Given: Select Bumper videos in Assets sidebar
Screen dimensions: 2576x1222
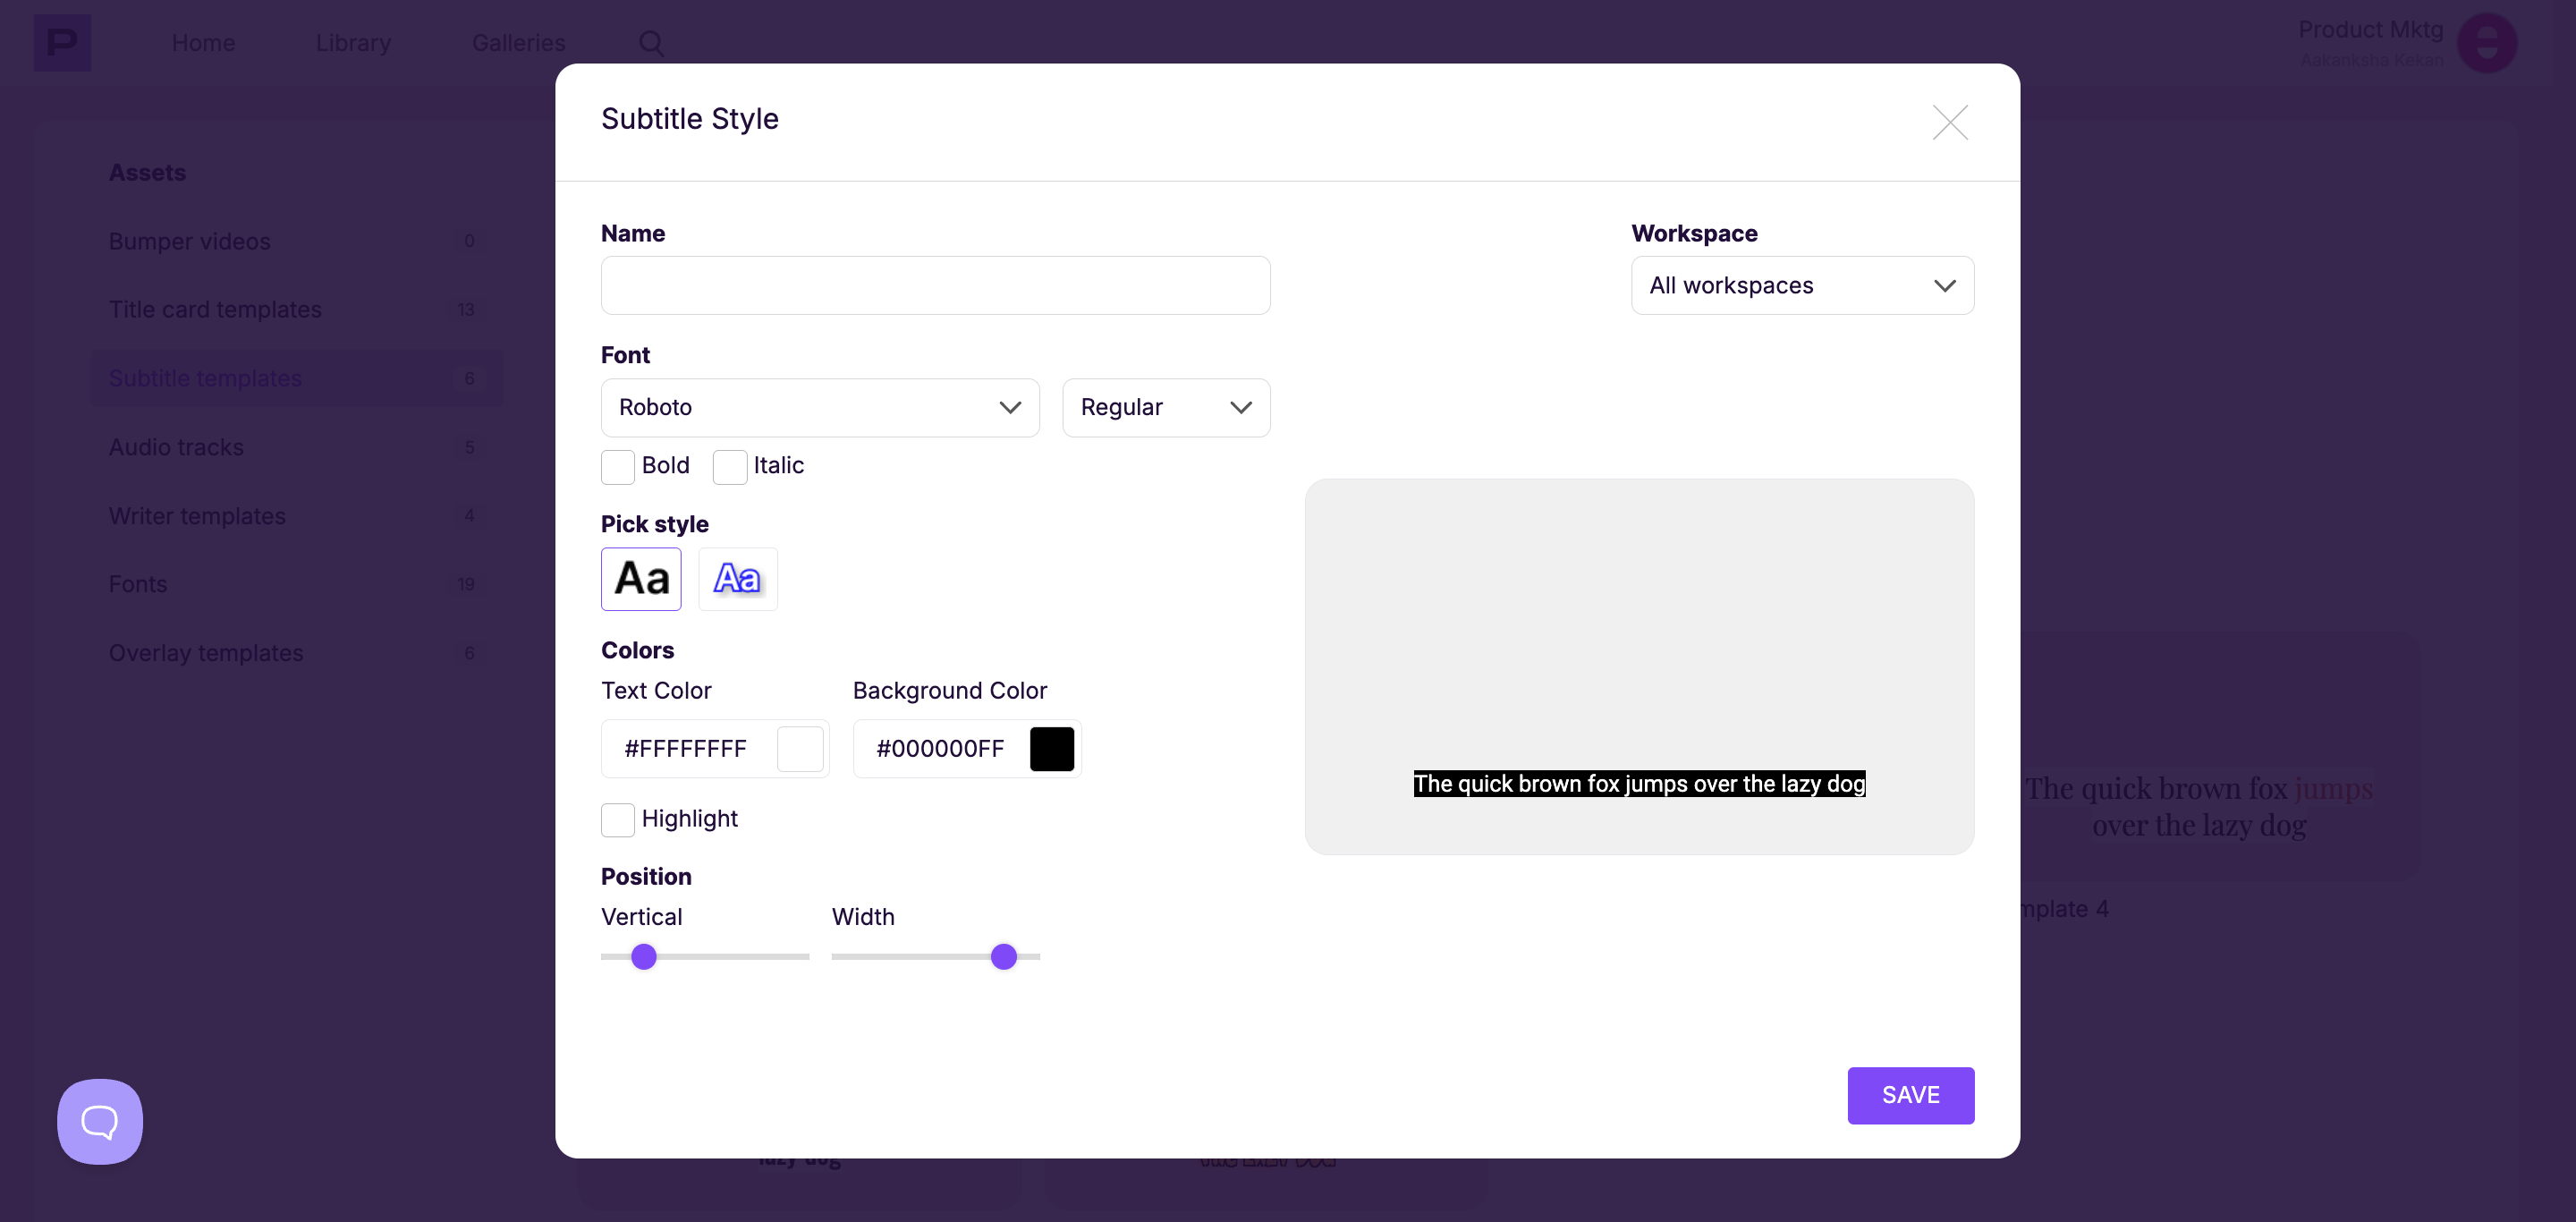Looking at the screenshot, I should [x=296, y=241].
